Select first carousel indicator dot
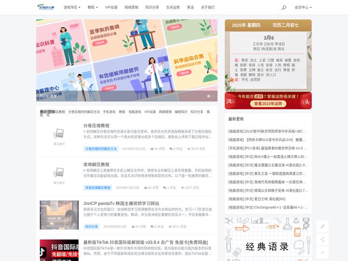 pos(208,96)
